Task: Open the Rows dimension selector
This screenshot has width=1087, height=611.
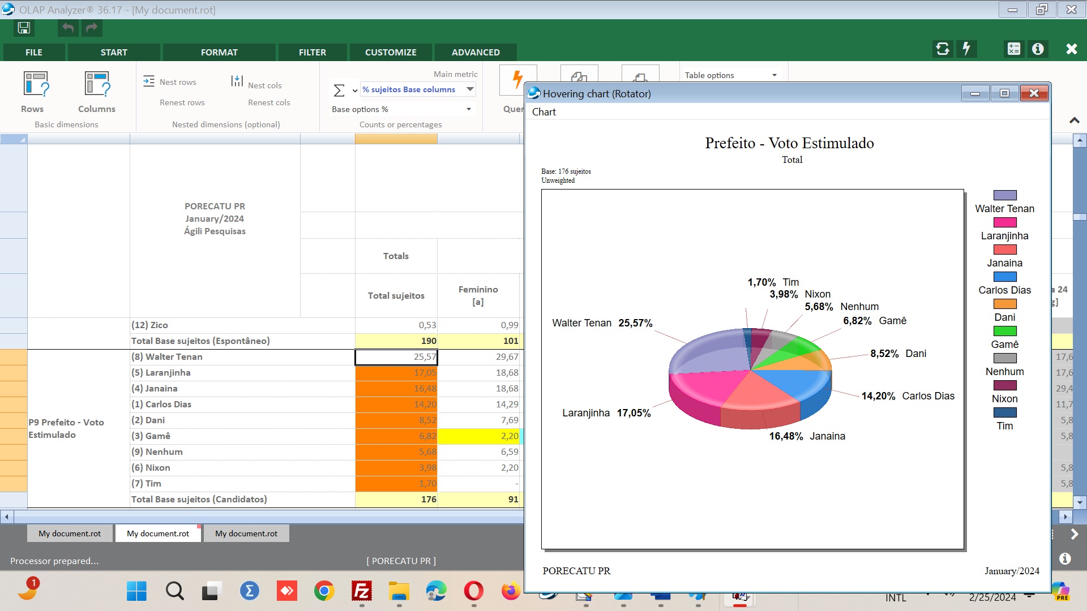Action: pos(35,84)
